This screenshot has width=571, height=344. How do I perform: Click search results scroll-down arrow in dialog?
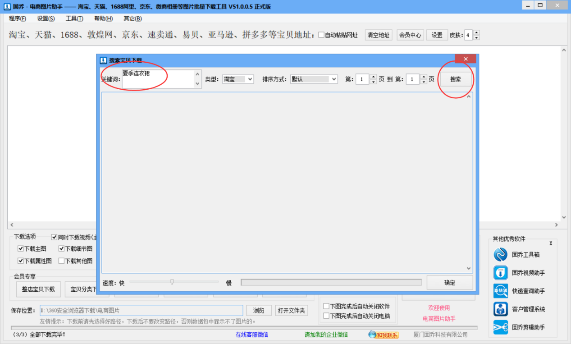coord(469,268)
